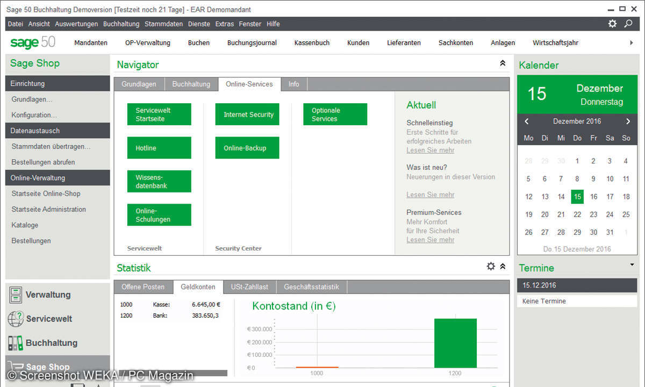Open the Termine dropdown arrow

(x=632, y=264)
